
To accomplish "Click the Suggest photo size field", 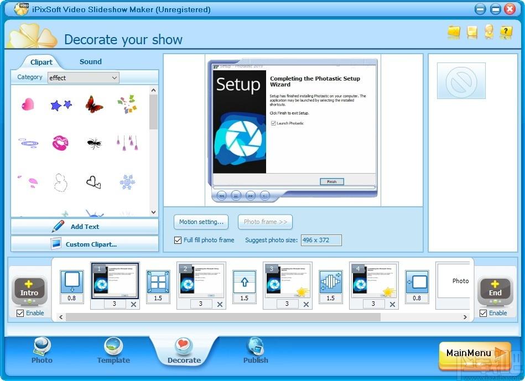I will (321, 240).
